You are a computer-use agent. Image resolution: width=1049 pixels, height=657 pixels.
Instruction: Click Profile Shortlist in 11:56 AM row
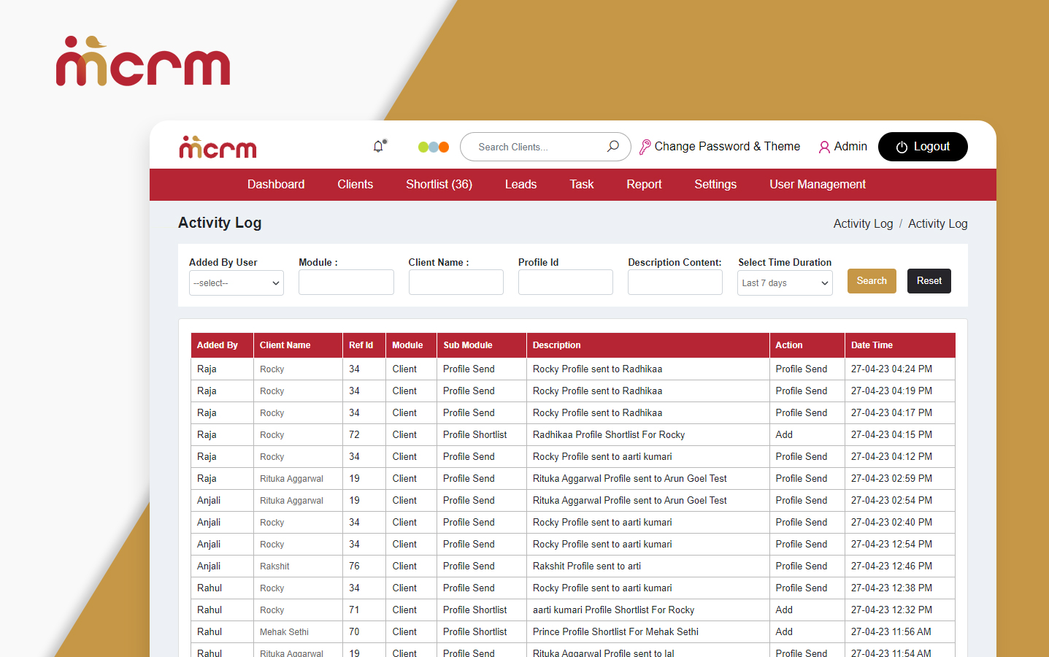click(x=474, y=631)
